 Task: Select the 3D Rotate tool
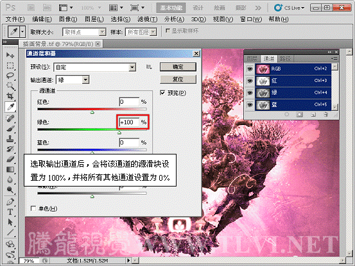[x=10, y=244]
